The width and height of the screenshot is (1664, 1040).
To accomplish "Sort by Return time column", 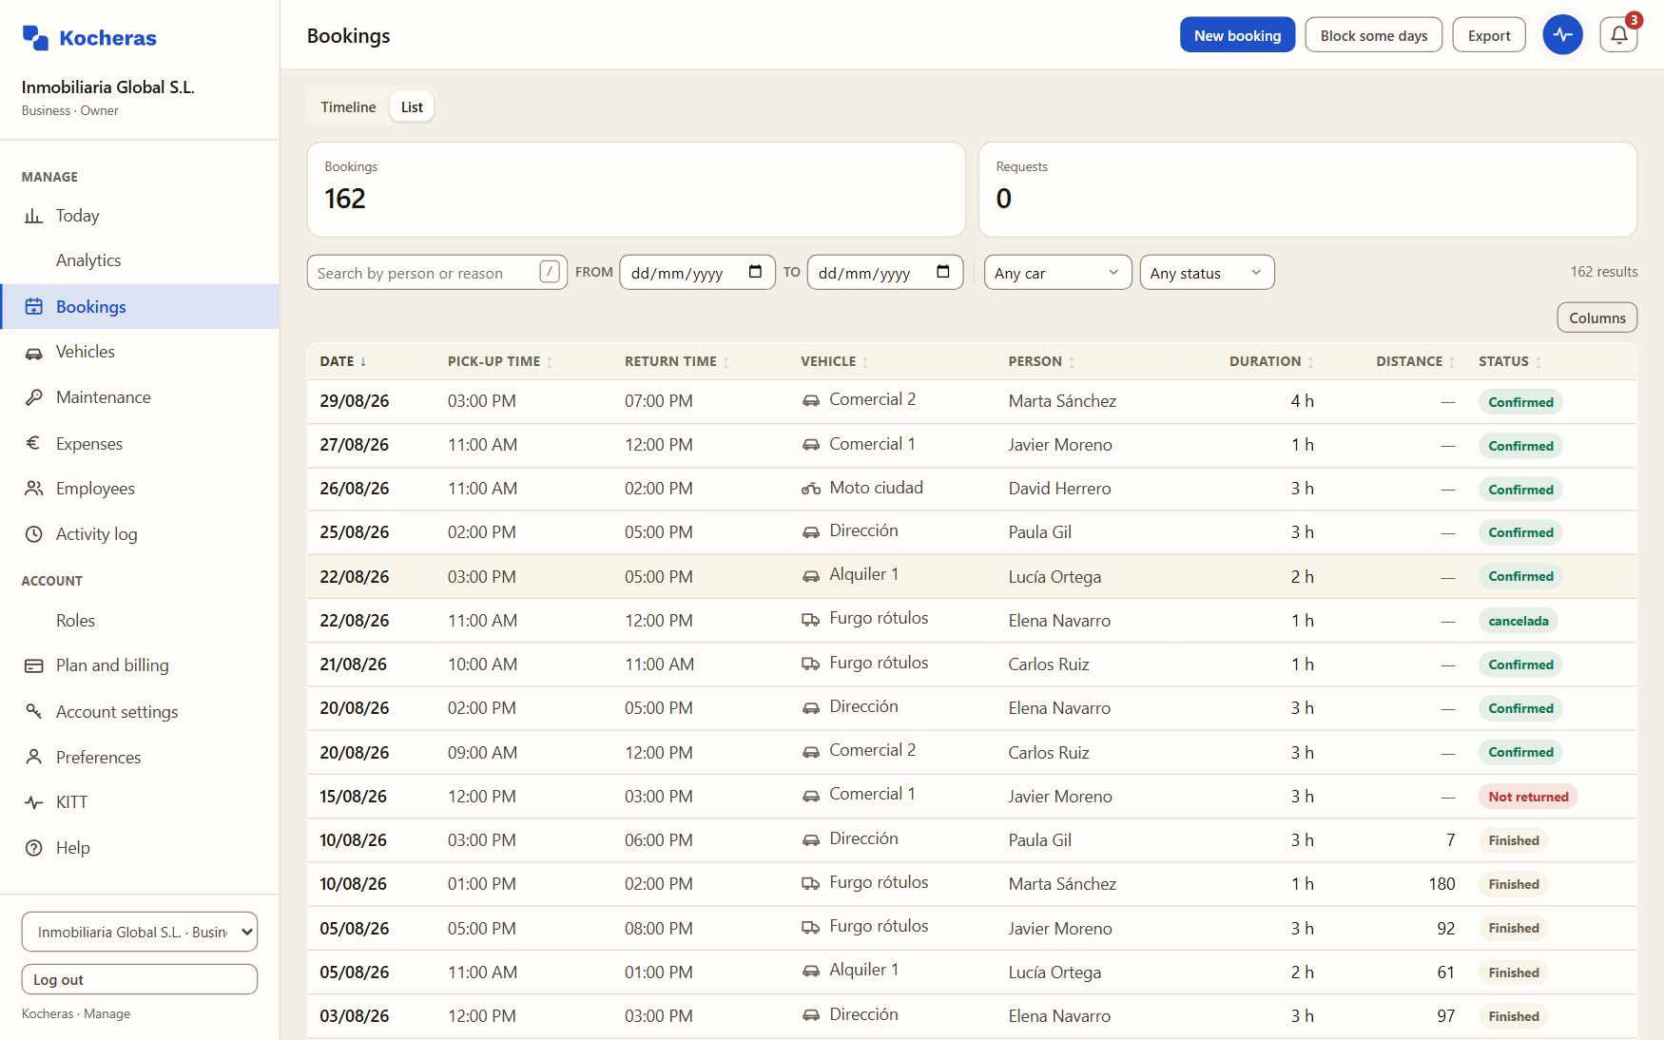I will pyautogui.click(x=677, y=361).
